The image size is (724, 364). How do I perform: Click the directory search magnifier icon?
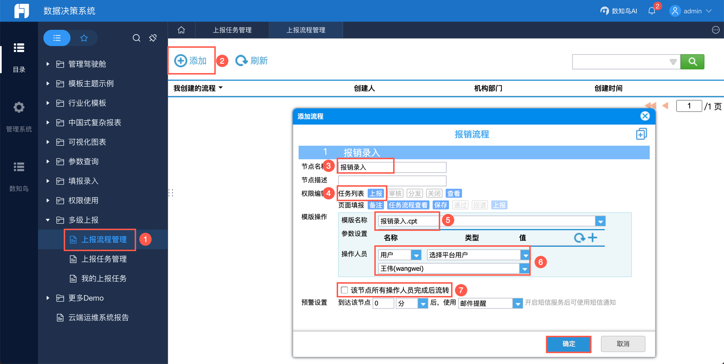coord(136,38)
